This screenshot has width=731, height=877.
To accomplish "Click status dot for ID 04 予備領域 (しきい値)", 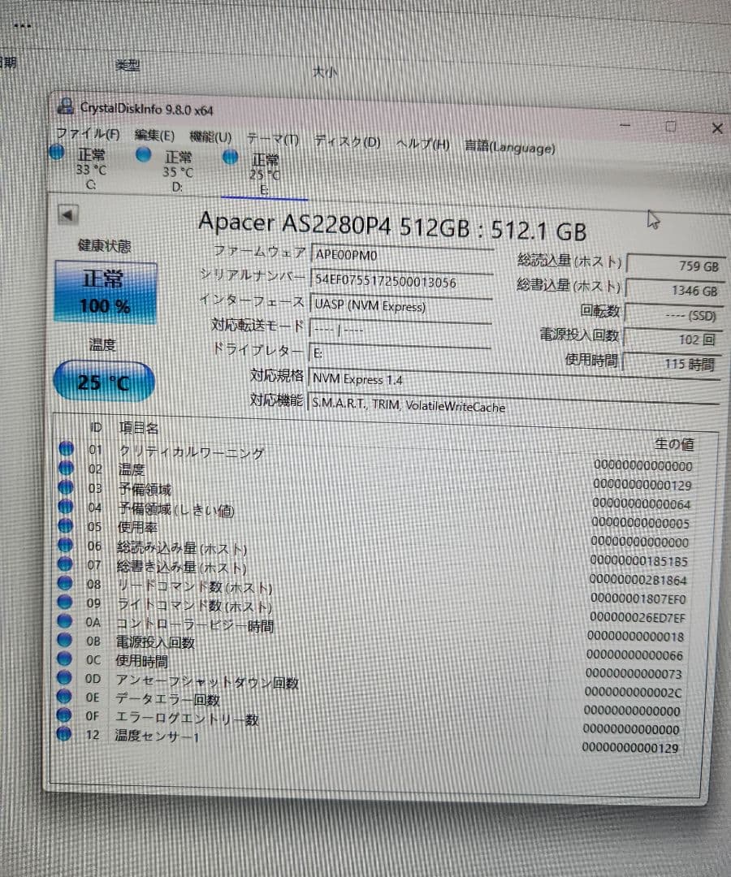I will [x=66, y=506].
